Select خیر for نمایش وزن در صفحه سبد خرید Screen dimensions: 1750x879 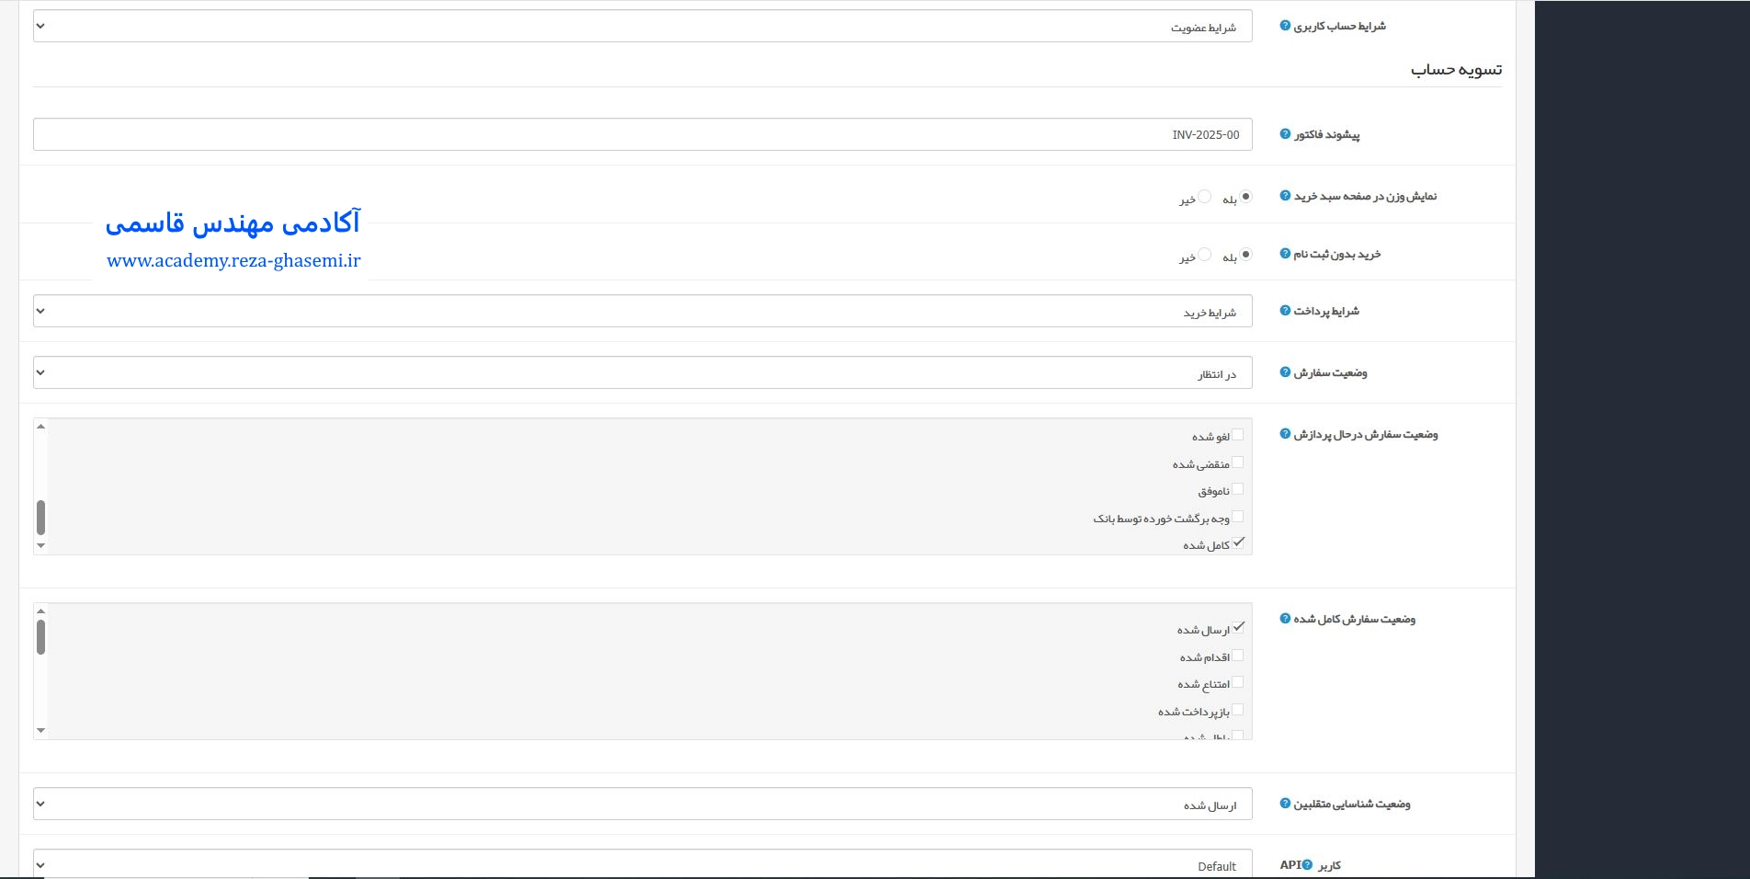(1204, 197)
